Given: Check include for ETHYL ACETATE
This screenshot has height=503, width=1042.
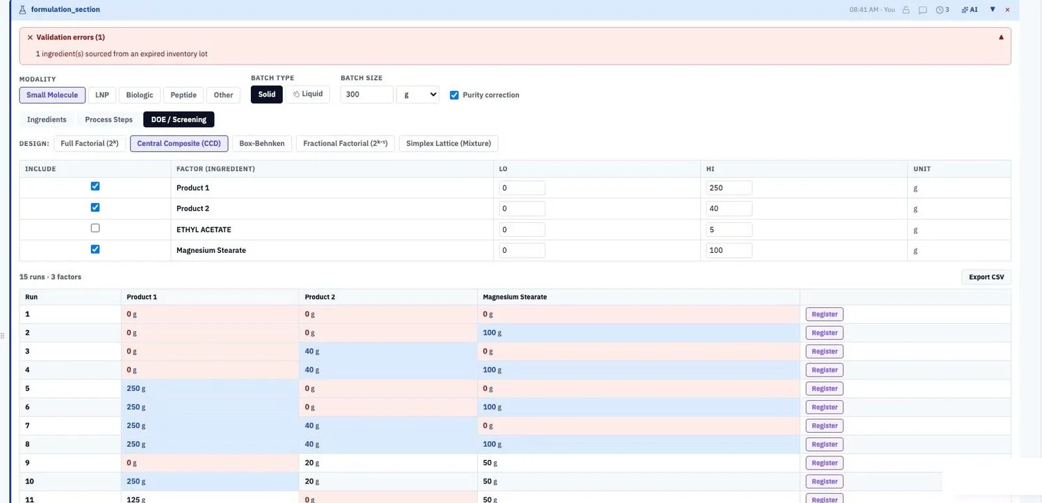Looking at the screenshot, I should [95, 228].
